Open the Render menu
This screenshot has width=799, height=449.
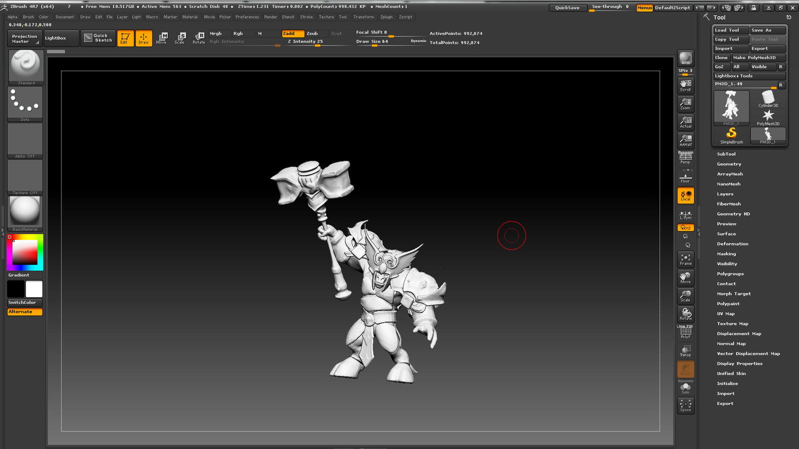point(271,17)
